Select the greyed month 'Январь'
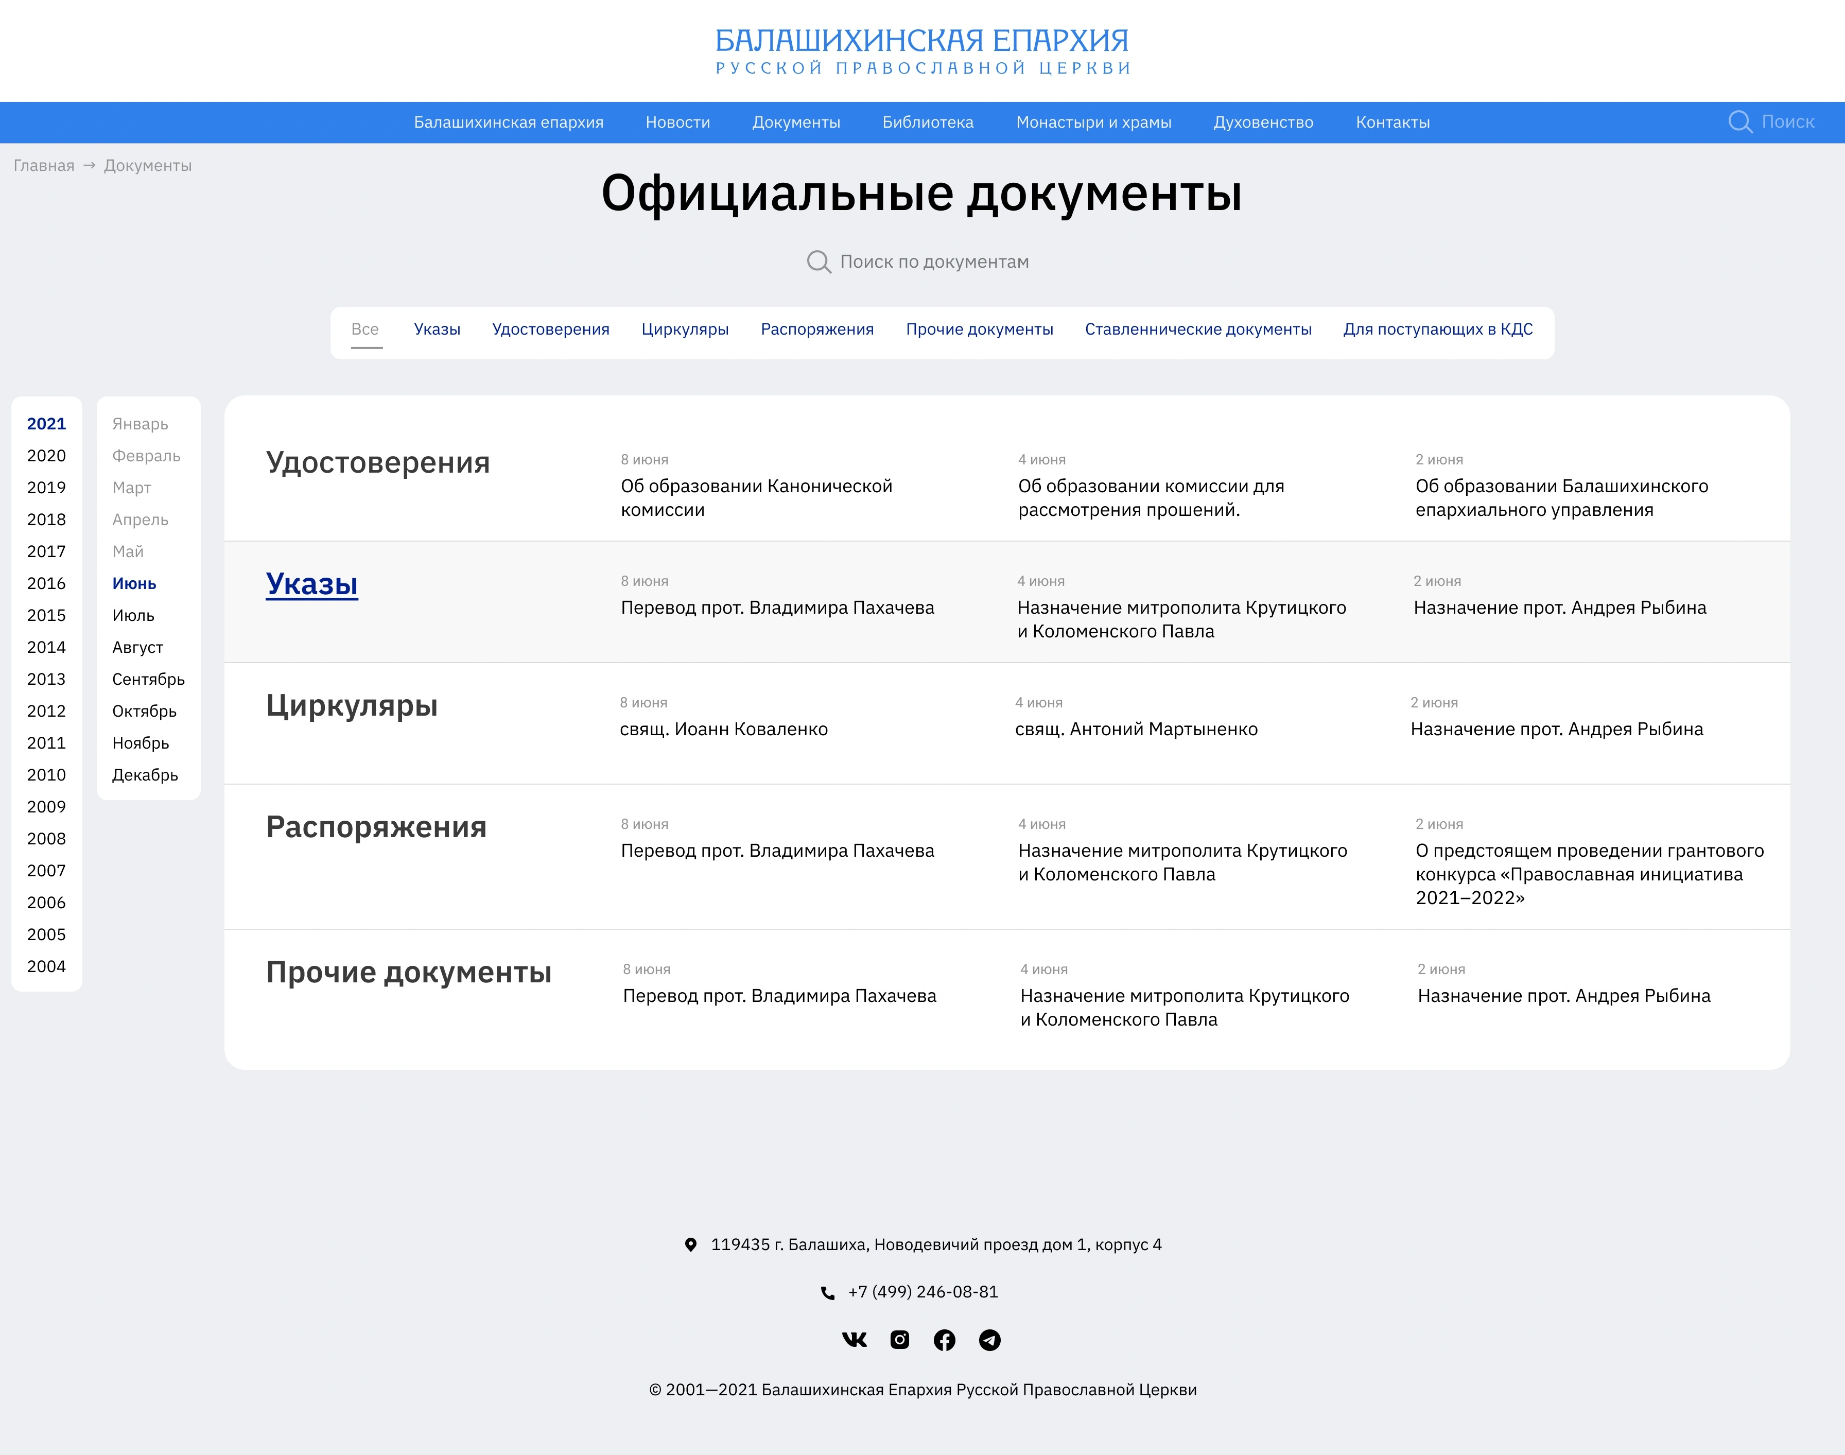Viewport: 1845px width, 1455px height. coord(140,423)
